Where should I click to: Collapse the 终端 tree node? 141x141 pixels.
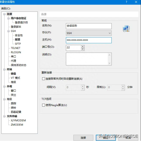tap(4, 69)
